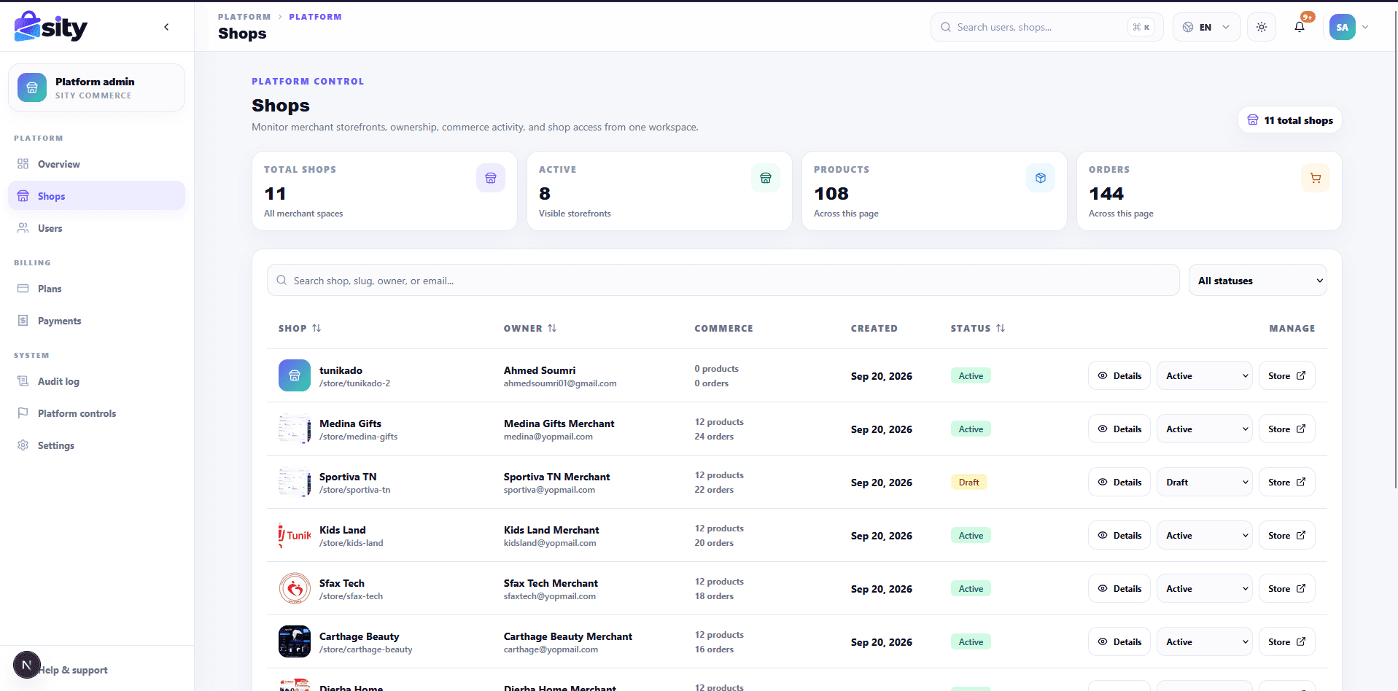Click the Platform admin card
This screenshot has height=691, width=1398.
pos(96,87)
